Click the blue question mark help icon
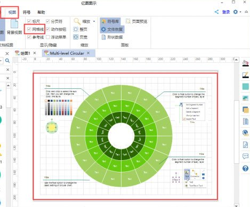The height and width of the screenshot is (207, 250). click(245, 168)
